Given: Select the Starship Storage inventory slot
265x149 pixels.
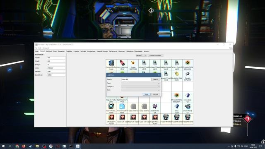Looking at the screenshot, I should [x=166, y=65].
